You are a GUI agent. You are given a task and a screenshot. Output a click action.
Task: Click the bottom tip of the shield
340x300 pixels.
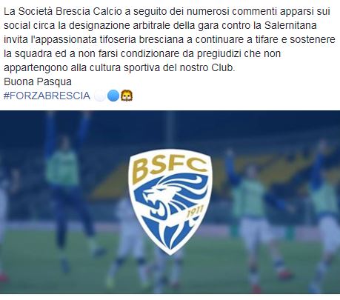point(170,250)
